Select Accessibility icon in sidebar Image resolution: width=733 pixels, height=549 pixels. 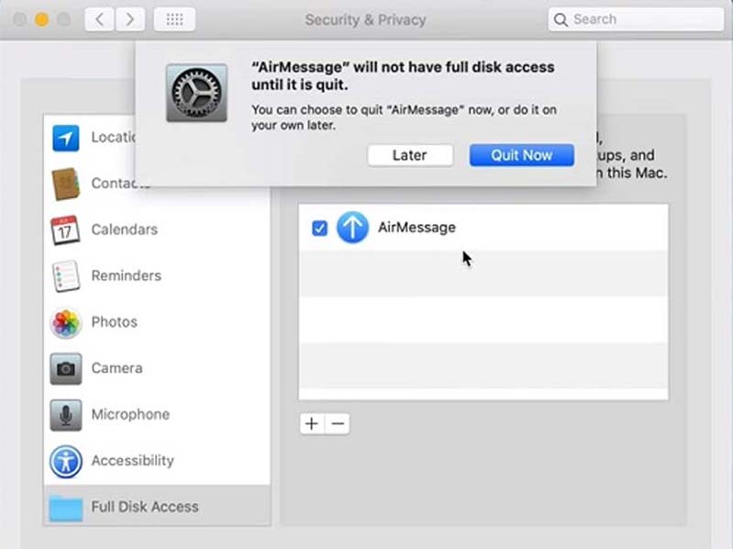click(x=66, y=461)
